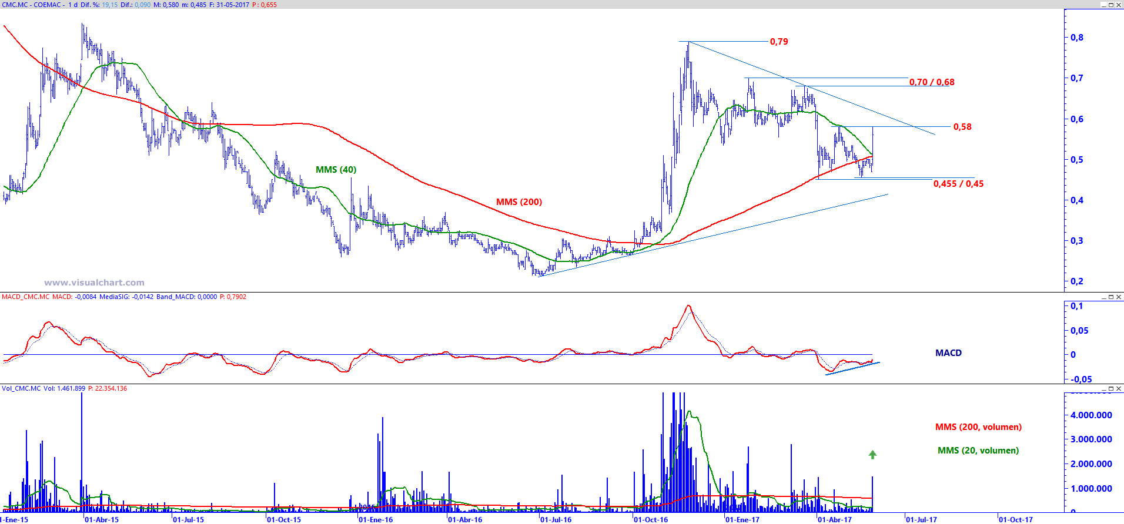Select the red 0,79 resistance label
1124x524 pixels.
pos(779,42)
